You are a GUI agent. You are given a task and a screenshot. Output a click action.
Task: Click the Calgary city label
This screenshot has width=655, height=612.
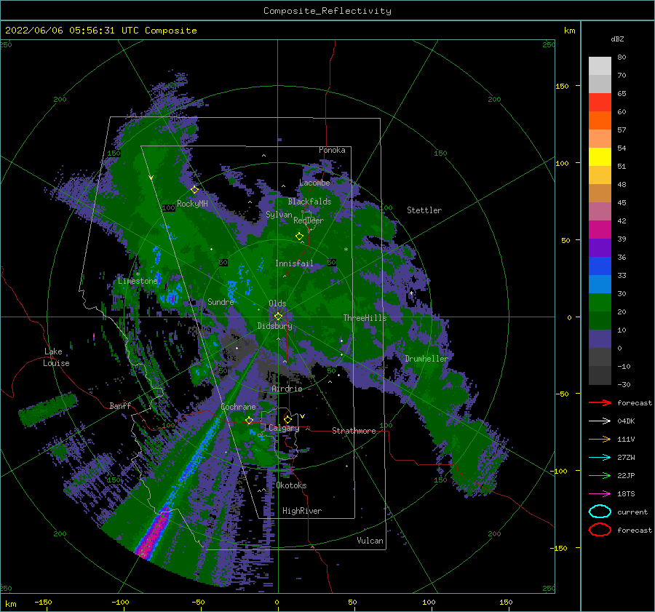[x=284, y=428]
